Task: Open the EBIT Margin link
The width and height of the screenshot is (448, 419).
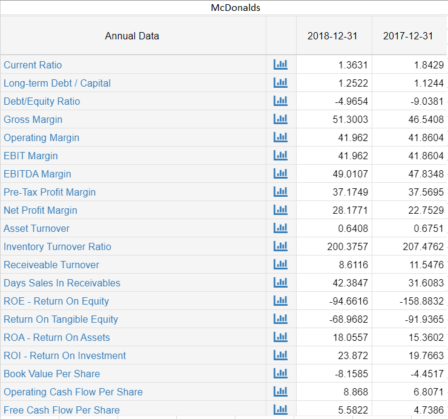Action: click(30, 156)
